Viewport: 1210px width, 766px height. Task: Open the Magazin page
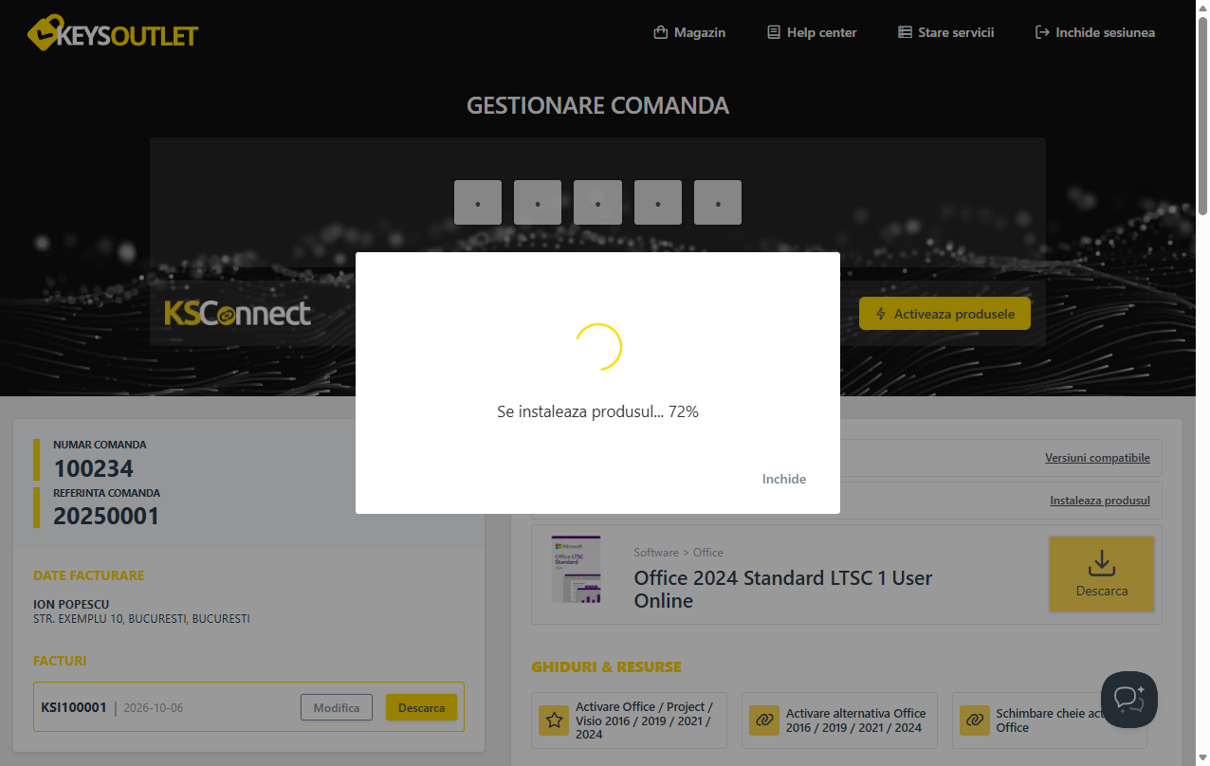[689, 32]
